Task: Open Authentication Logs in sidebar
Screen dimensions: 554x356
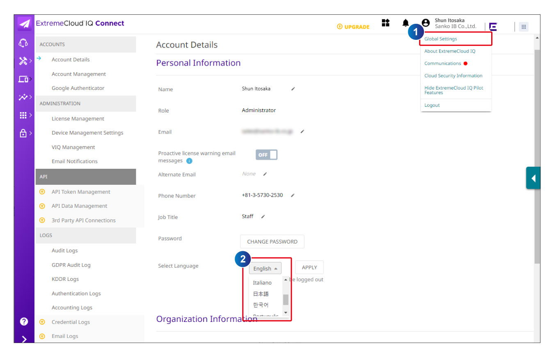Action: (76, 294)
